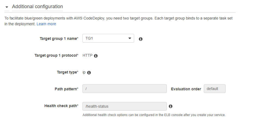Viewport: 271px width, 125px height.
Task: Click the Evaluation order label
Action: [186, 89]
